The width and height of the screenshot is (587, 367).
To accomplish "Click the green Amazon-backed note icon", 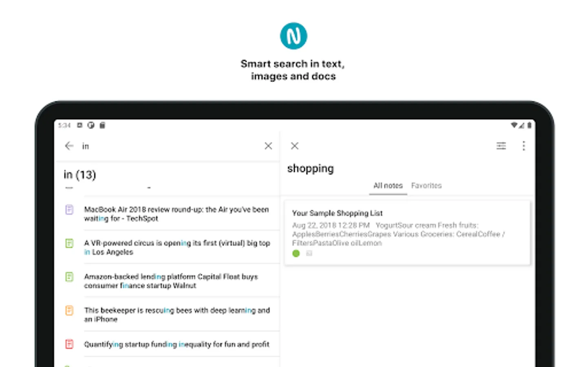I will (69, 277).
